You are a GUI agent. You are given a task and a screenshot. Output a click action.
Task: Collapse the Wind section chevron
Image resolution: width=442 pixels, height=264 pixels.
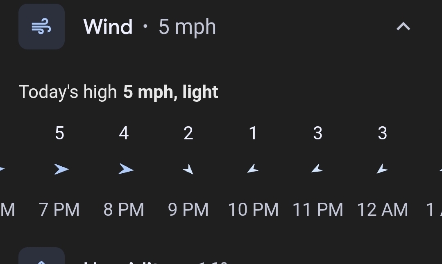tap(403, 27)
